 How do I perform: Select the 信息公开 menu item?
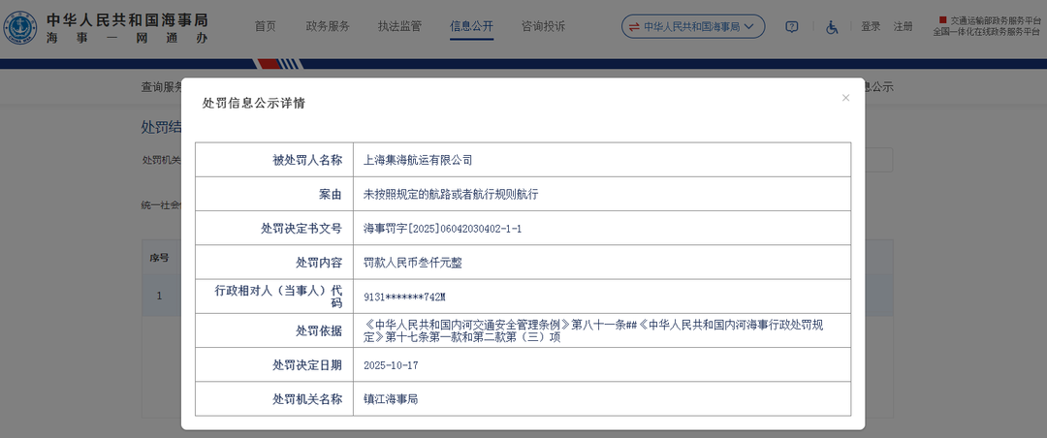[x=471, y=27]
